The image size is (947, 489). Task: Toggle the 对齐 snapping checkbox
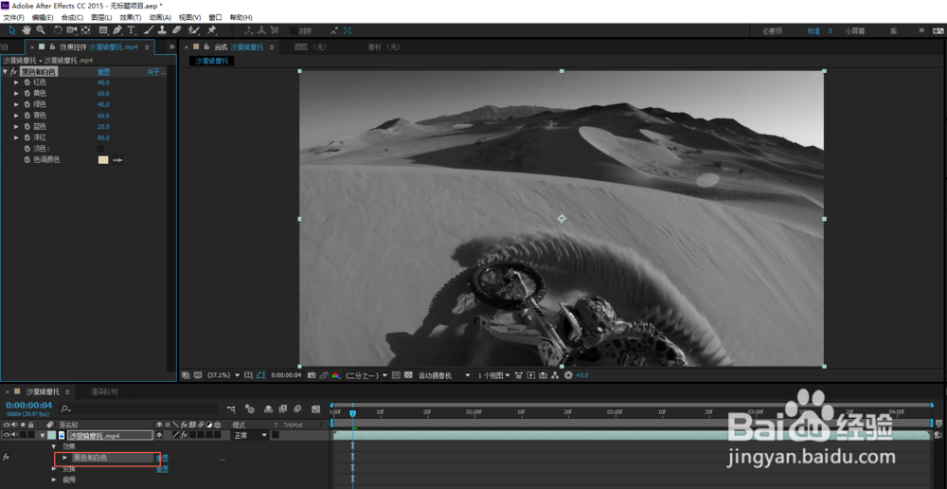point(294,31)
